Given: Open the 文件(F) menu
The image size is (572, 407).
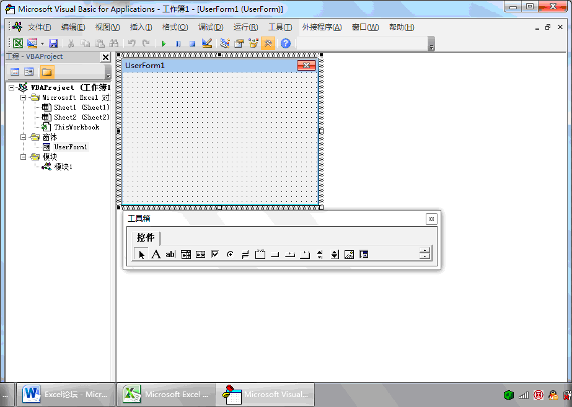Looking at the screenshot, I should pyautogui.click(x=40, y=27).
